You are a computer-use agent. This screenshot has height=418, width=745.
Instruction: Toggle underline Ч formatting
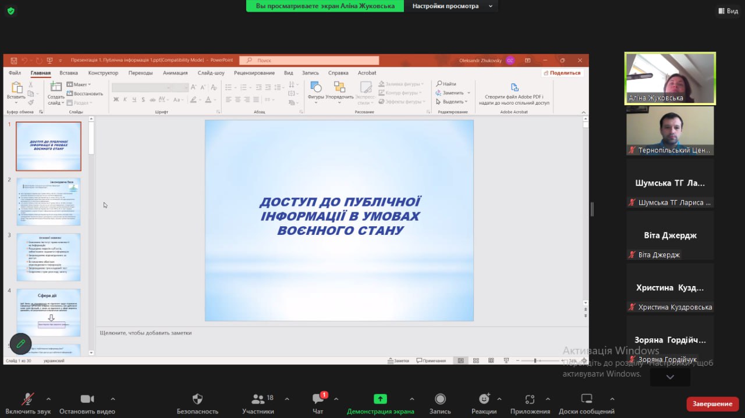pos(134,100)
